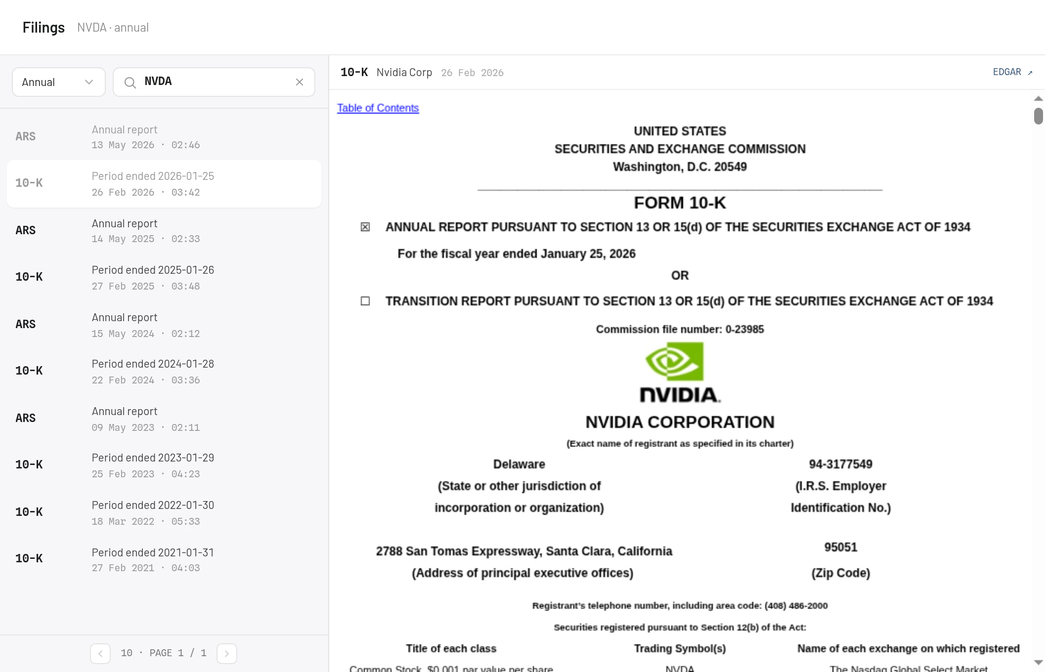Open the Annual filing type dropdown
Image resolution: width=1045 pixels, height=672 pixels.
pyautogui.click(x=59, y=82)
